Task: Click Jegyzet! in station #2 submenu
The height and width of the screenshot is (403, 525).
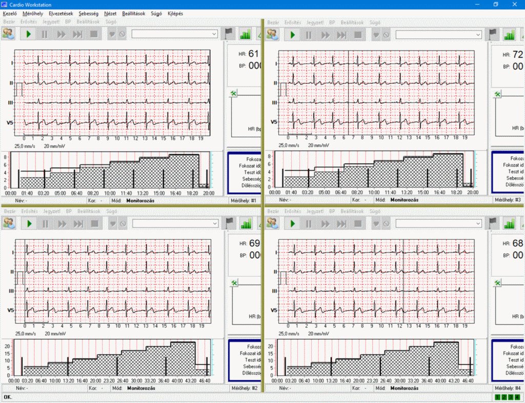Action: (x=52, y=211)
